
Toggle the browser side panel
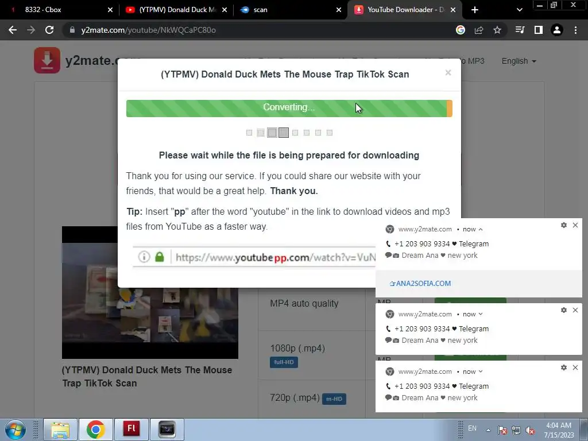coord(539,30)
